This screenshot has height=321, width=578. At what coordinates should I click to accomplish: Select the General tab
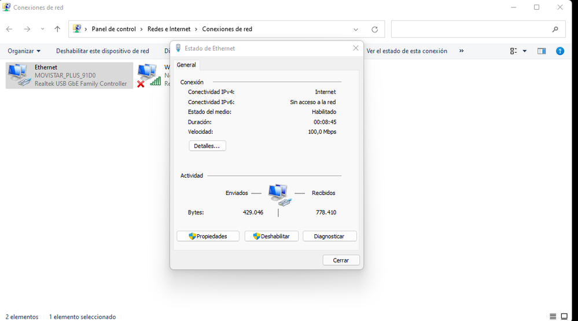coord(186,65)
